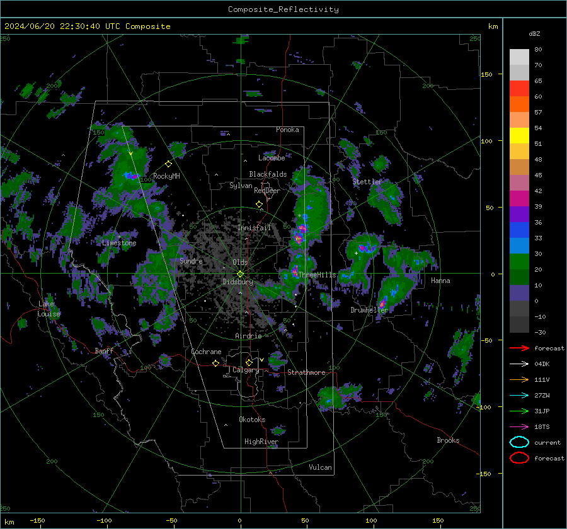Click the green 31JP arrow legend icon
The image size is (567, 529).
519,411
